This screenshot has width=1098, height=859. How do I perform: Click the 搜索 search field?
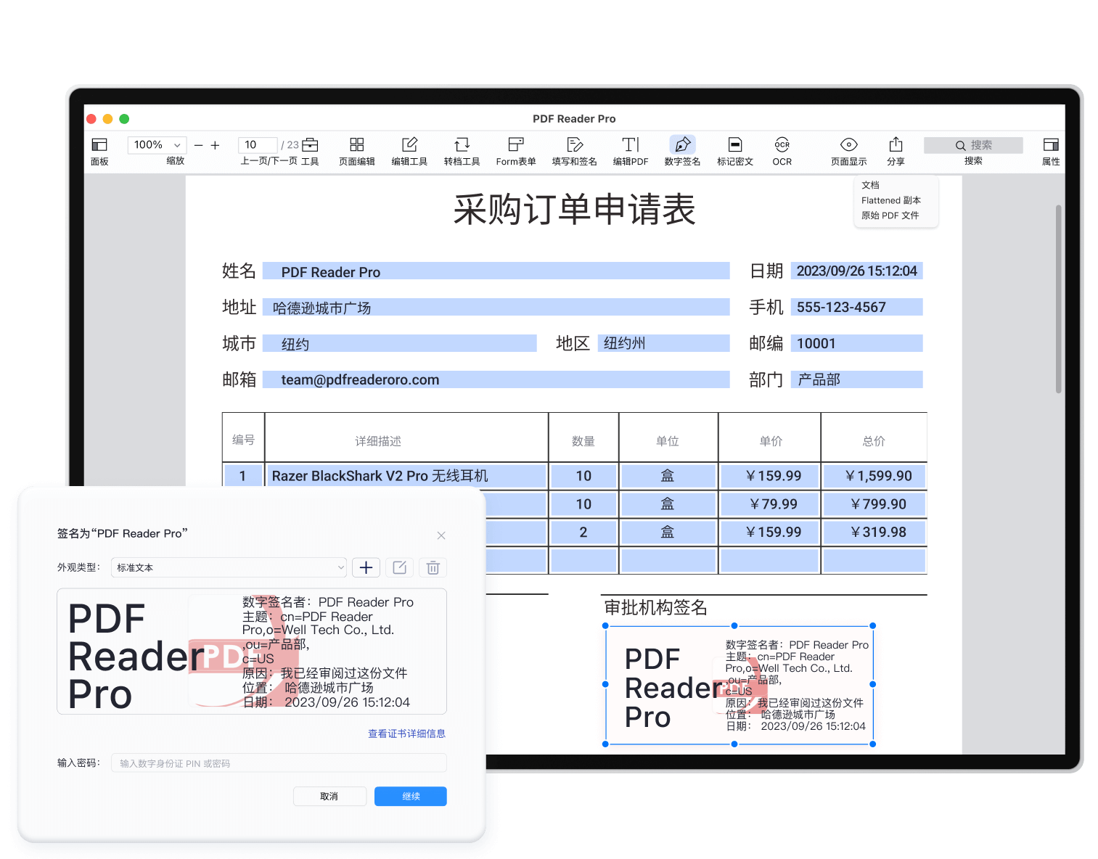pyautogui.click(x=973, y=145)
